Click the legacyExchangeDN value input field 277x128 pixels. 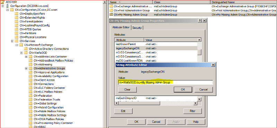coord(166,83)
